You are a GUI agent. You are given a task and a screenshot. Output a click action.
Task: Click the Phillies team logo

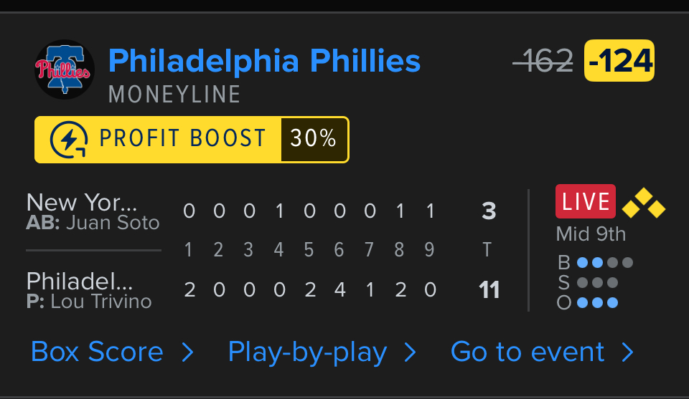[65, 69]
